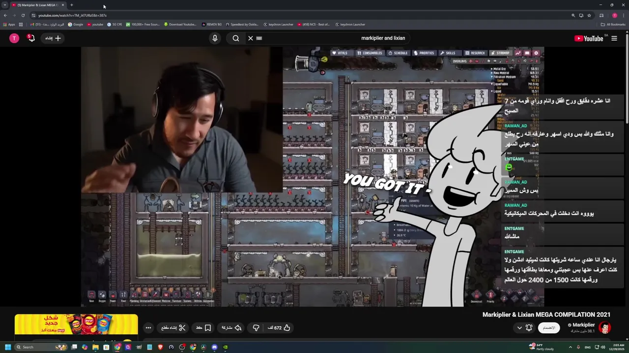Open the Markiplier channel name link
This screenshot has height=353, width=629.
click(584, 325)
